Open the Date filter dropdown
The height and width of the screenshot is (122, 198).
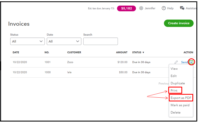pyautogui.click(x=64, y=41)
